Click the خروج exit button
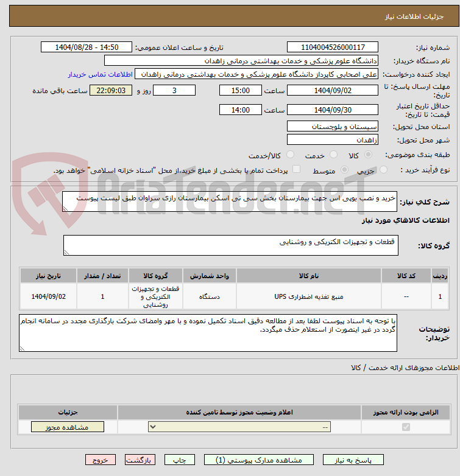 [101, 460]
